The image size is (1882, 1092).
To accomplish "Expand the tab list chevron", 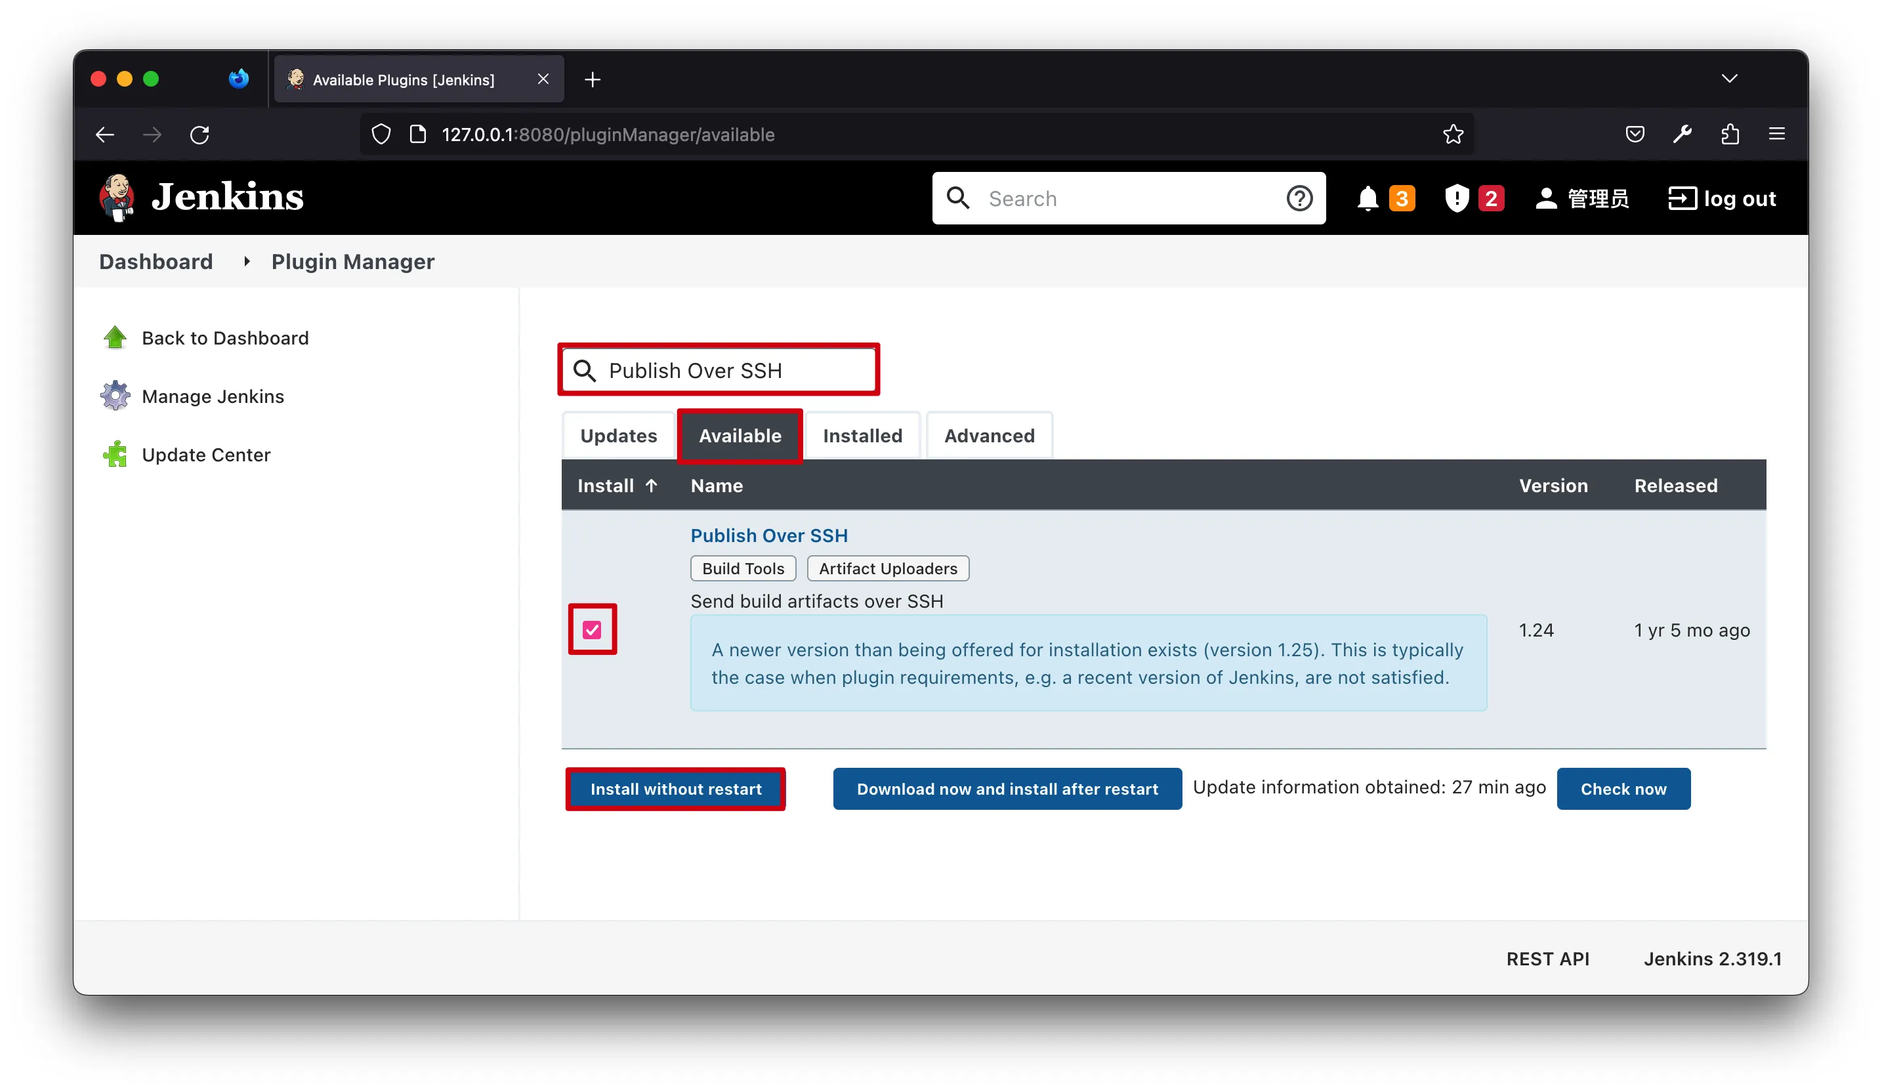I will 1729,79.
